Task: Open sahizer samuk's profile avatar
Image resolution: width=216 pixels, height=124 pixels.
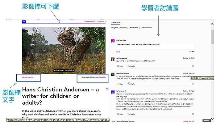Action: tap(113, 59)
